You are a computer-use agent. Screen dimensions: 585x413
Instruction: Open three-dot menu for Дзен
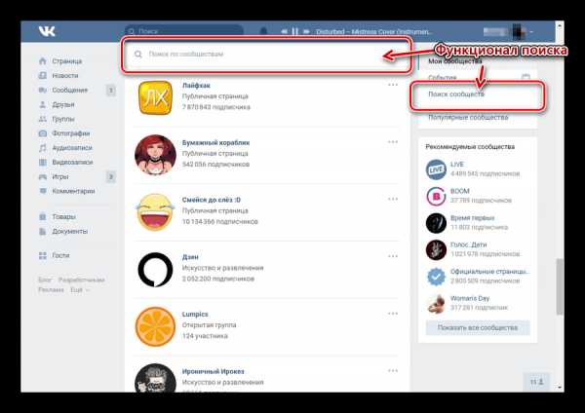click(393, 256)
